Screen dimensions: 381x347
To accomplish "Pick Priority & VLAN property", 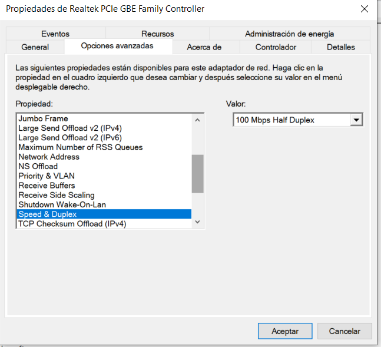I will point(104,176).
